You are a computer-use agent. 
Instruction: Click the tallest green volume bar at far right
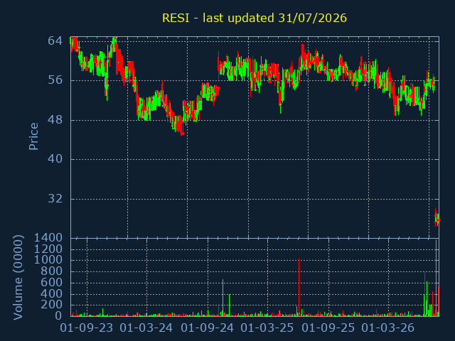tap(436, 278)
